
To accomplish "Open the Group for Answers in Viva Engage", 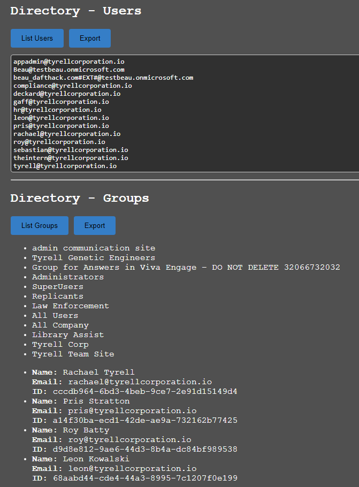I will [186, 268].
